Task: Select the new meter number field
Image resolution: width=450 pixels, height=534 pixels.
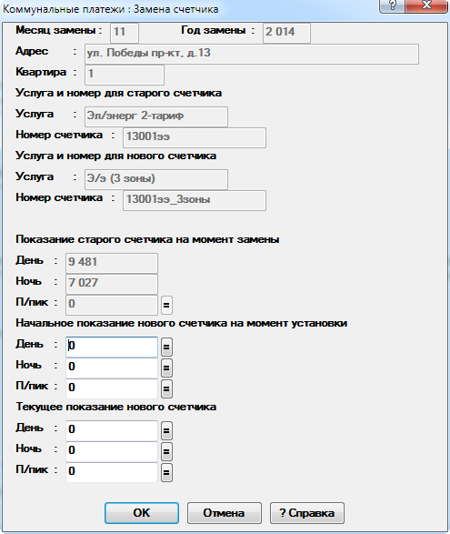Action: click(x=195, y=200)
